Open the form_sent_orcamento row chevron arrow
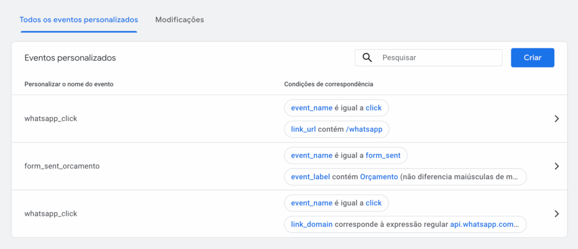Screen dimensions: 578x249 click(557, 166)
